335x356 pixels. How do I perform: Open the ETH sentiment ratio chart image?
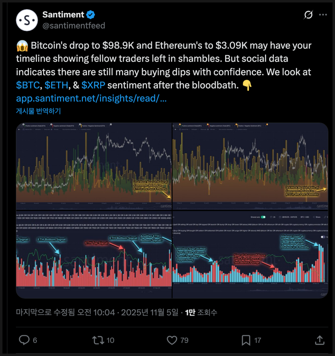tap(94, 166)
